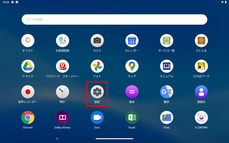The height and width of the screenshot is (143, 229).
Task: Tap the back arrow in navigation bar
Action: click(57, 139)
